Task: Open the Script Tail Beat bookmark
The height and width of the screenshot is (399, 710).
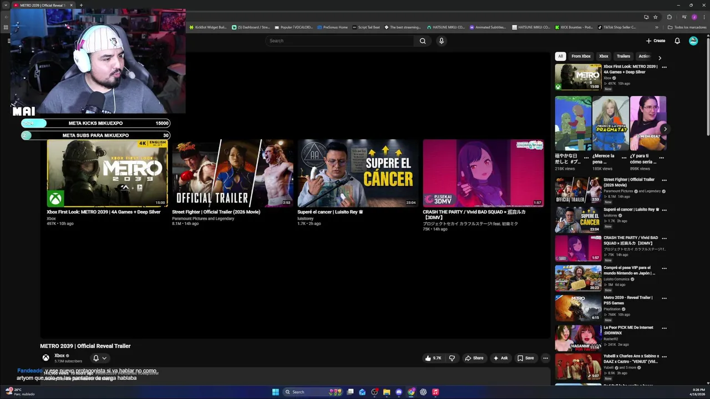Action: pyautogui.click(x=366, y=27)
